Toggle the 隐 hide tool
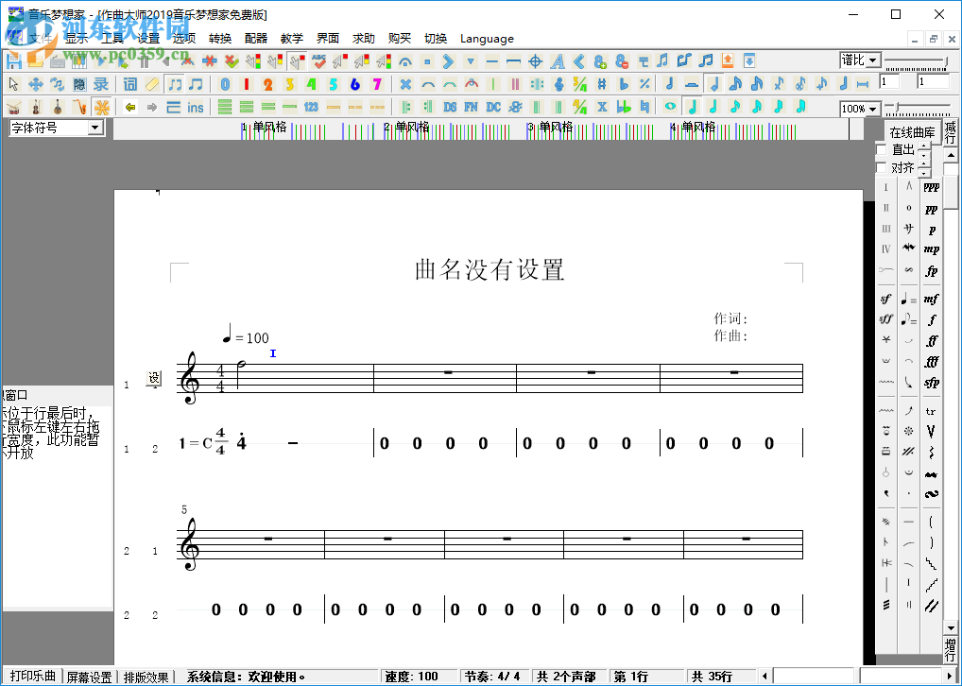This screenshot has height=686, width=962. (77, 83)
